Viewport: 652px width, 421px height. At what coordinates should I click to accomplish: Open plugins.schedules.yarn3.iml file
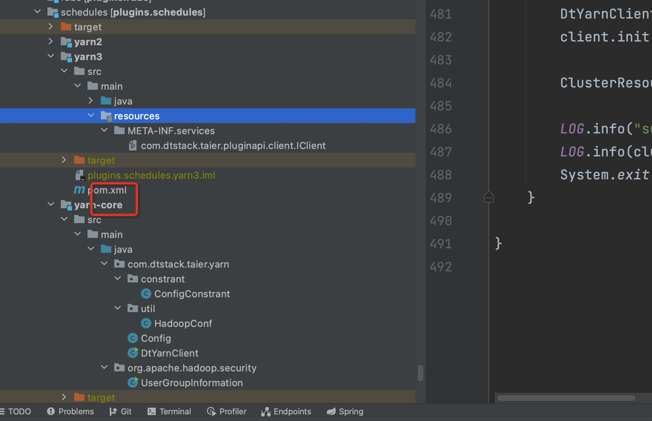tap(151, 175)
